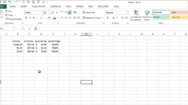Toggle Underline formatting

click(x=34, y=18)
